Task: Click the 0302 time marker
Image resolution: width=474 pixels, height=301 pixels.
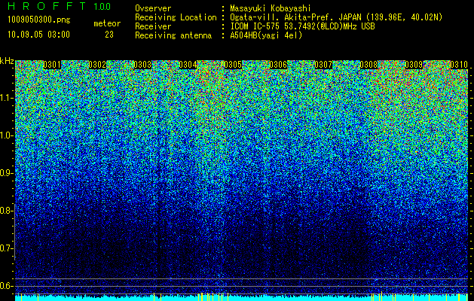Action: [97, 65]
